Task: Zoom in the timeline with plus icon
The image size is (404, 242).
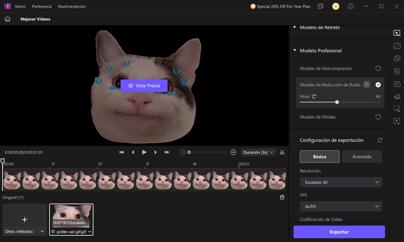Action: pyautogui.click(x=233, y=152)
